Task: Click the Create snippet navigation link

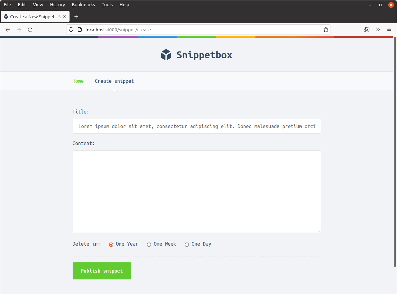Action: click(x=114, y=81)
